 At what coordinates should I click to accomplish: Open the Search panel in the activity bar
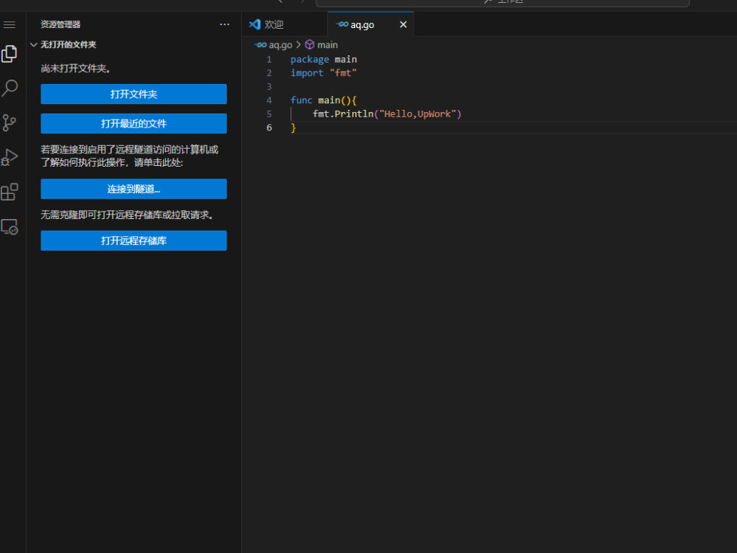click(10, 88)
